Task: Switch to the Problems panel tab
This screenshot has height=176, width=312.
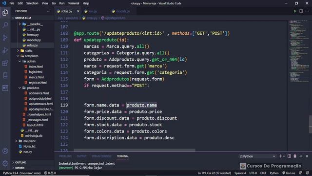Action: point(65,156)
